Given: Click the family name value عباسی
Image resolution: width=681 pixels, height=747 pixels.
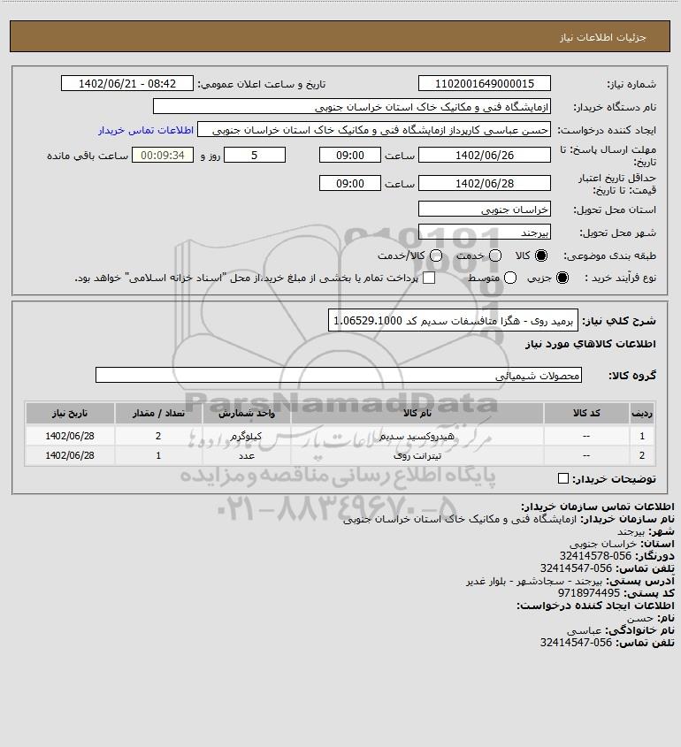Looking at the screenshot, I should coord(585,630).
